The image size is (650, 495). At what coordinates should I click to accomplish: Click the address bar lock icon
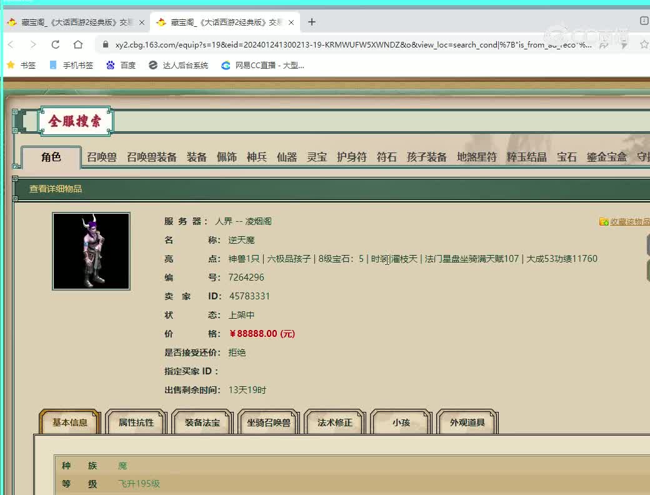click(x=105, y=44)
